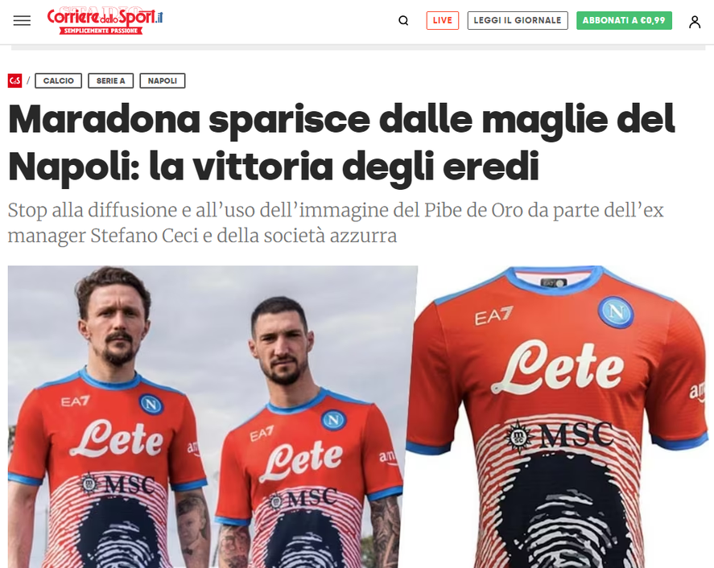Screen dimensions: 714x568
Task: Open the search magnifier icon
Action: click(403, 20)
